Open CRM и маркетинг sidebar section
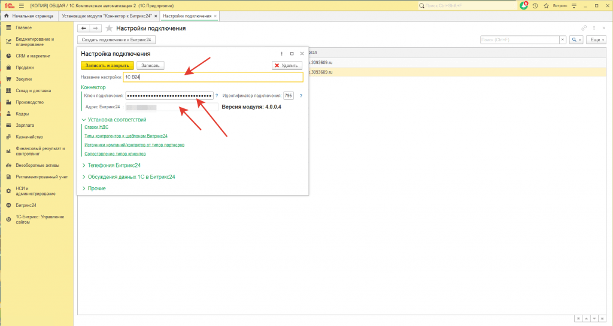The image size is (613, 326). (33, 56)
